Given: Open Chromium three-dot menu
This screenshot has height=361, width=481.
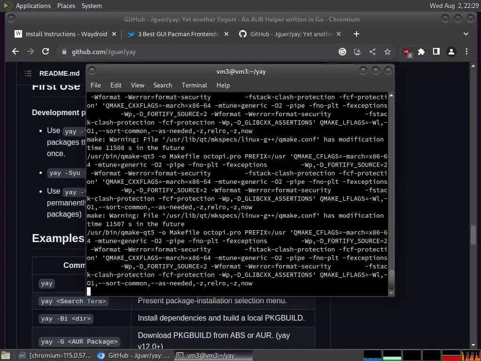Looking at the screenshot, I should click(466, 52).
